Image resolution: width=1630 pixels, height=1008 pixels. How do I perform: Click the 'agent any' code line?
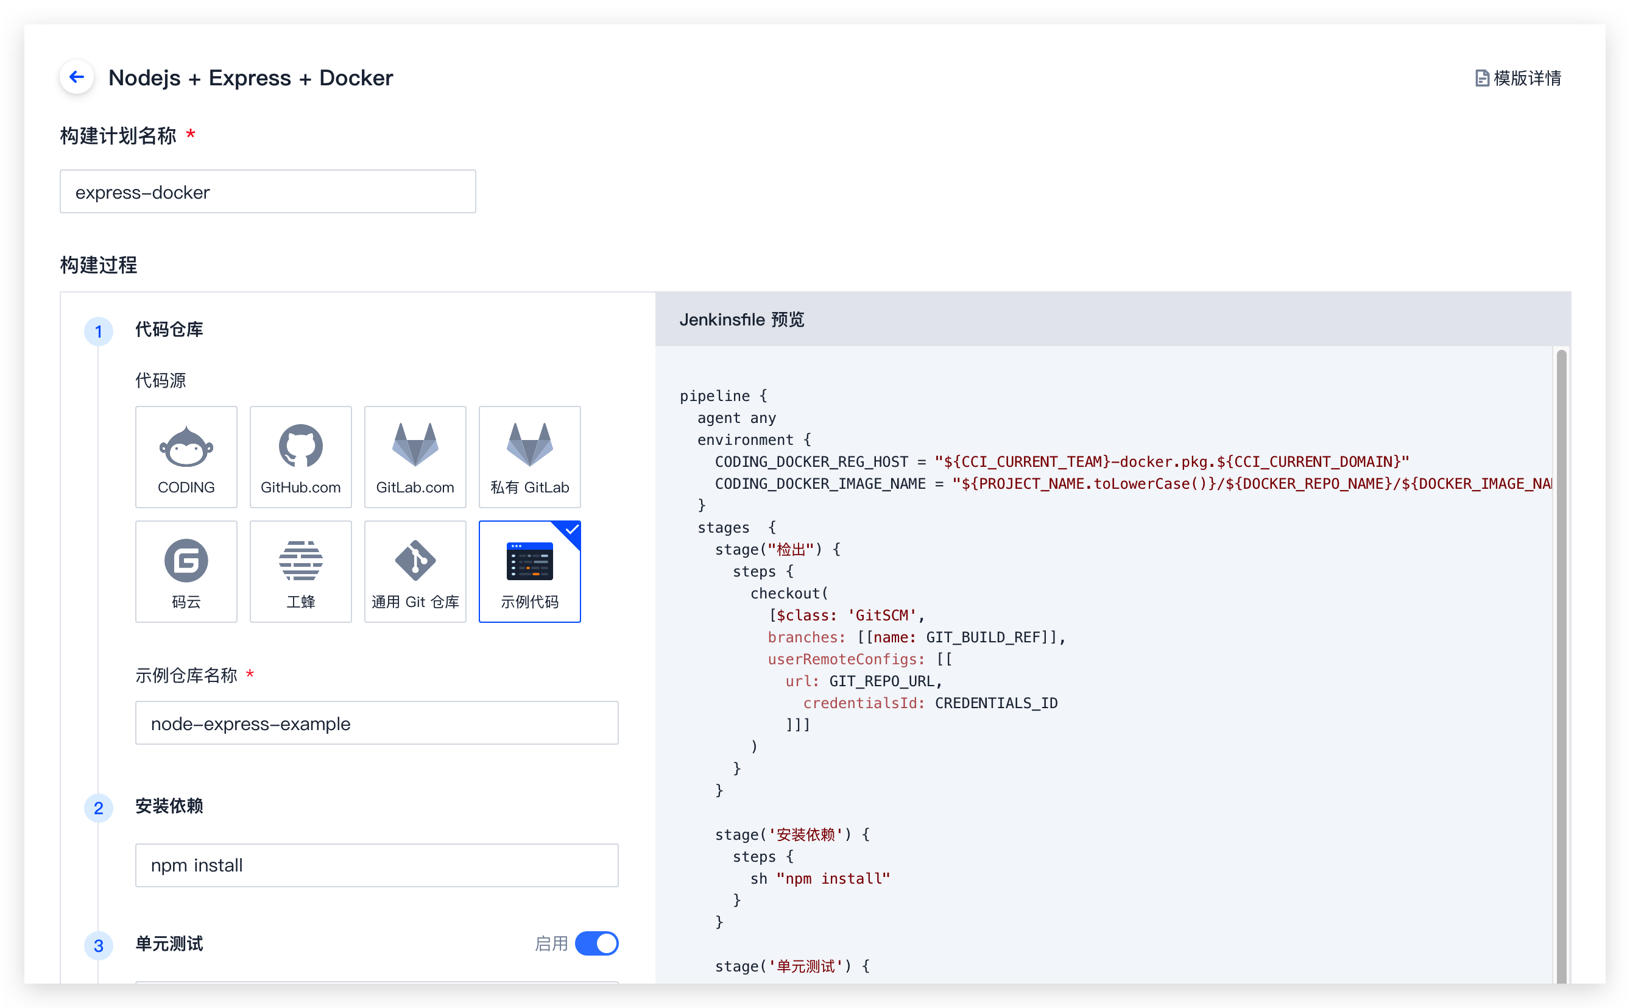(737, 418)
